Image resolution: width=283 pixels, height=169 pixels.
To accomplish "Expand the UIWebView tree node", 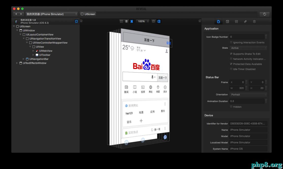I will tap(33, 51).
